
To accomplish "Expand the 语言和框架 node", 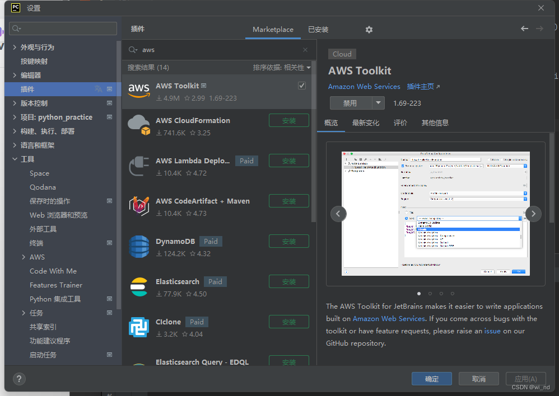I will click(x=15, y=145).
